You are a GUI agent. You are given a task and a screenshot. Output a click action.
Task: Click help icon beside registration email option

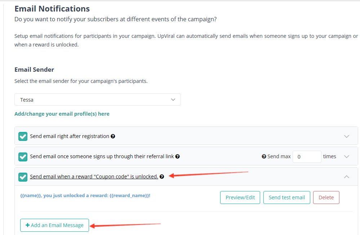click(x=113, y=137)
